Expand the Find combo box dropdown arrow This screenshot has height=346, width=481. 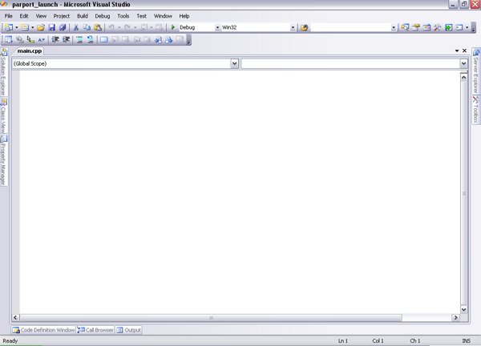394,27
